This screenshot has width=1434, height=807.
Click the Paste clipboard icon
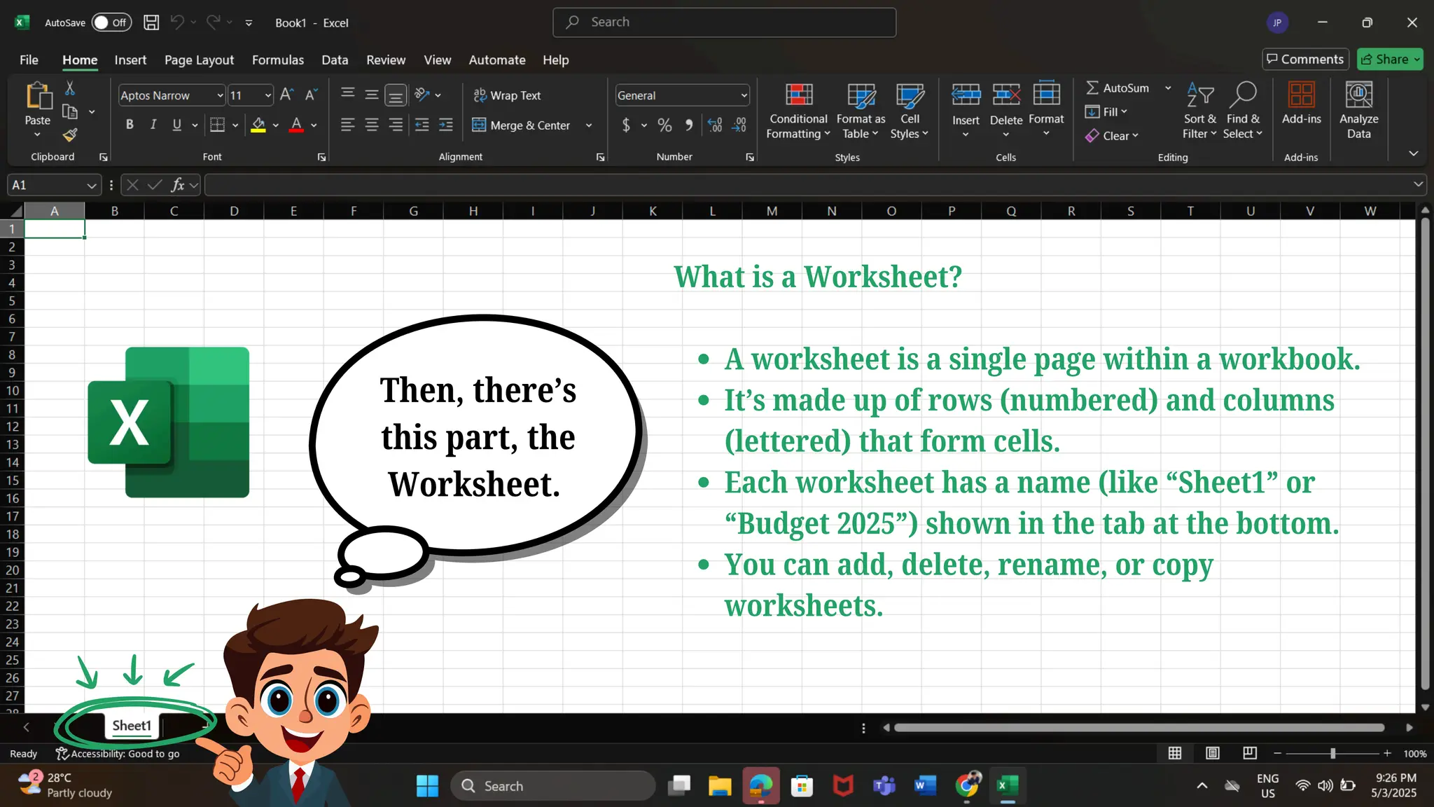39,97
